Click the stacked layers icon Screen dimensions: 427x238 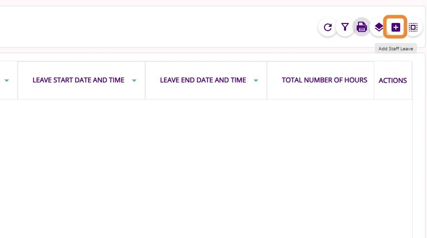click(x=379, y=27)
